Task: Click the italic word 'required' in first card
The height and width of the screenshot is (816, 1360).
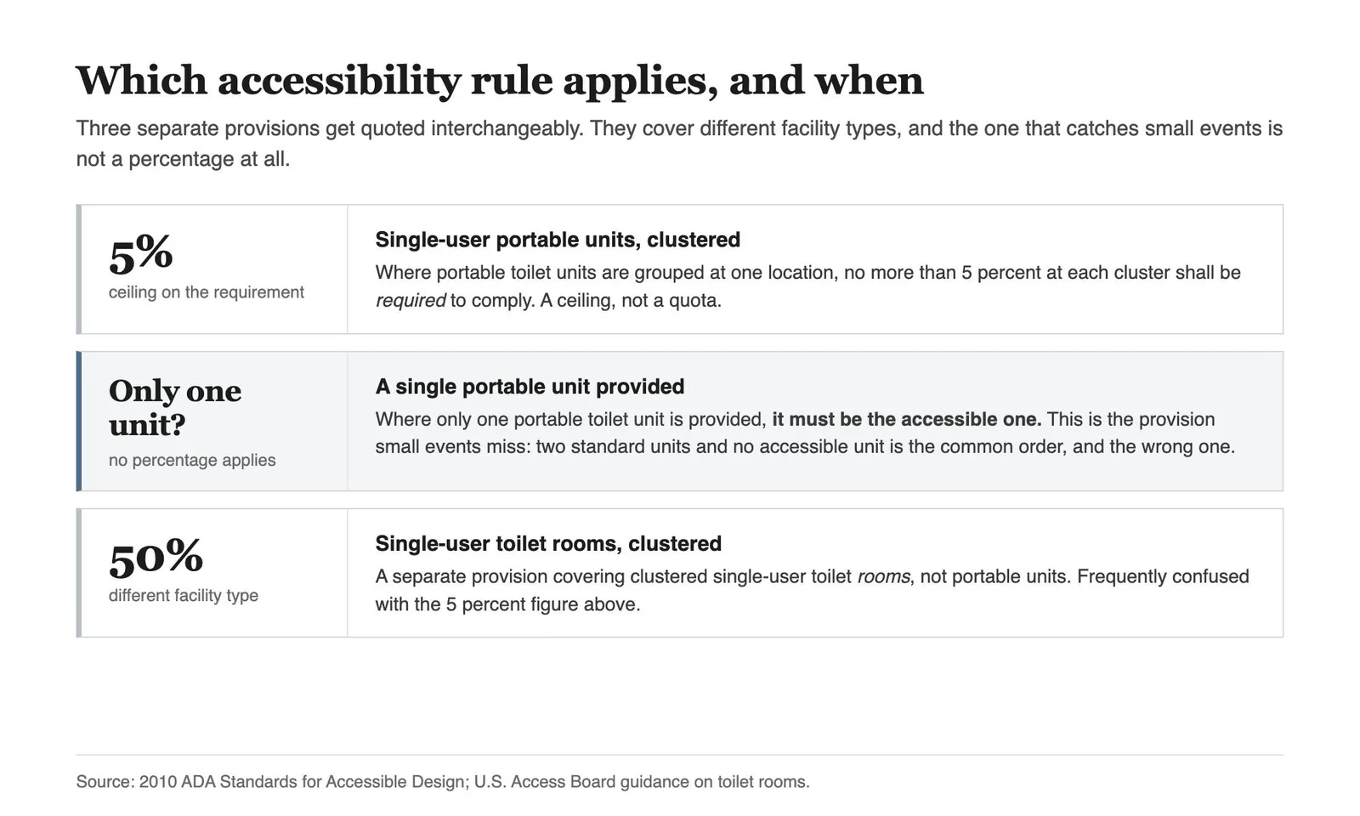Action: click(x=411, y=301)
